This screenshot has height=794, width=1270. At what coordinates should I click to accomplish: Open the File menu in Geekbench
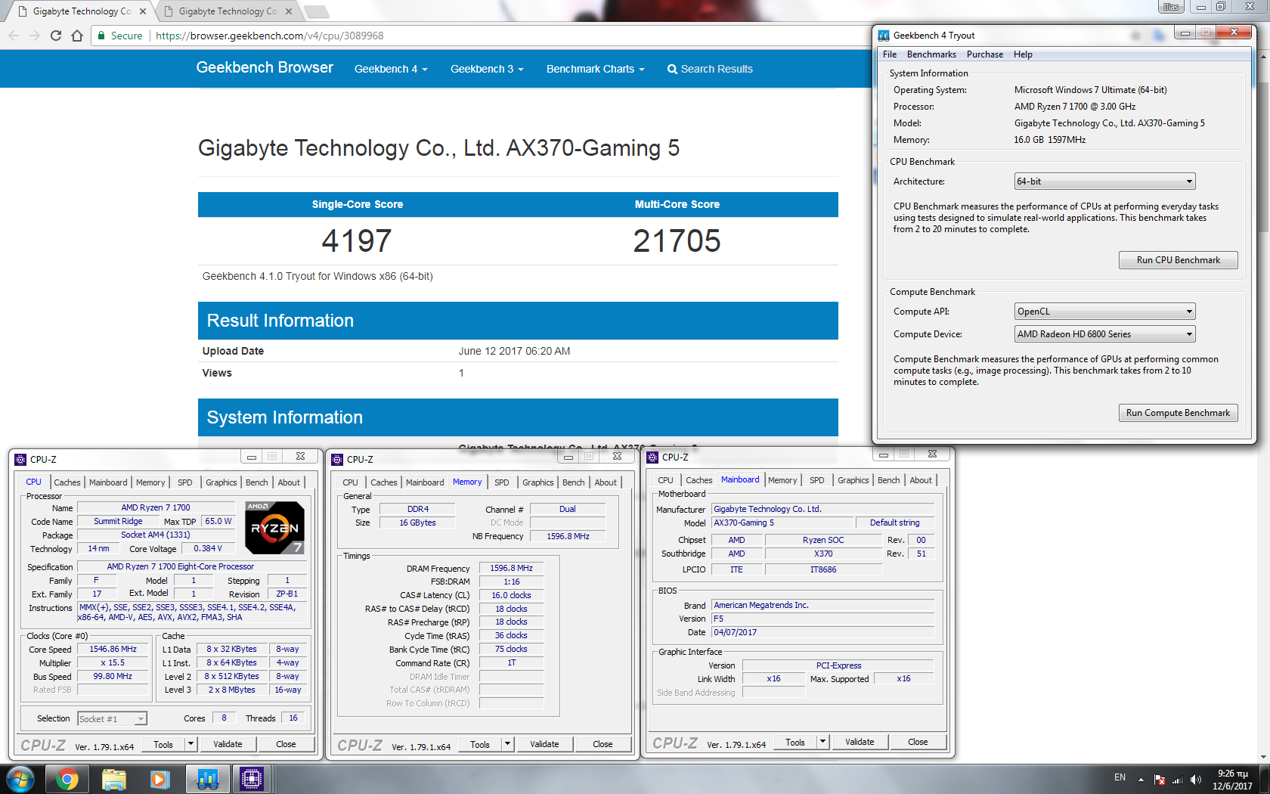click(x=890, y=54)
